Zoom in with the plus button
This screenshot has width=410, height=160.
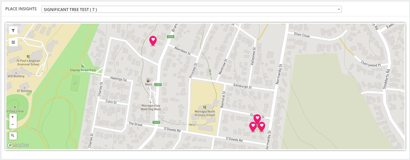click(13, 117)
